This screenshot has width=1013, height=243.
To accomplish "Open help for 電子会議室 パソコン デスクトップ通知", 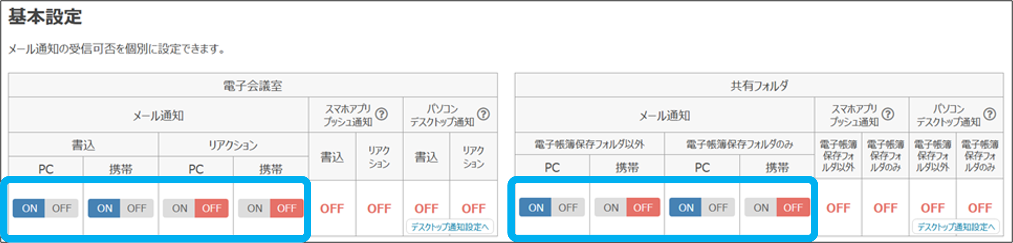I will (x=483, y=114).
